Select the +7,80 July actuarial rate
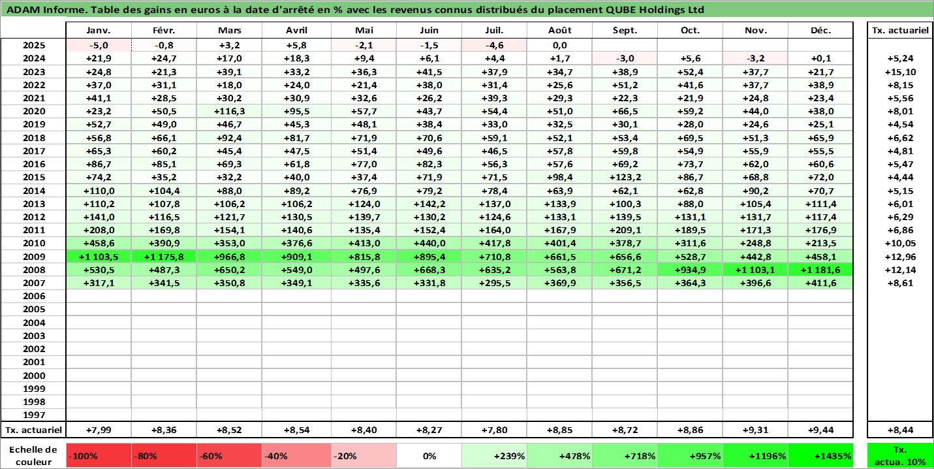934x469 pixels. (x=494, y=430)
